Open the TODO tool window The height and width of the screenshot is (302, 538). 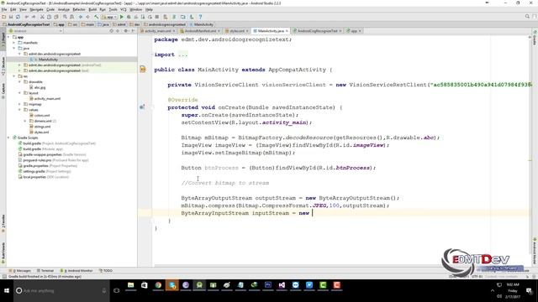click(106, 270)
